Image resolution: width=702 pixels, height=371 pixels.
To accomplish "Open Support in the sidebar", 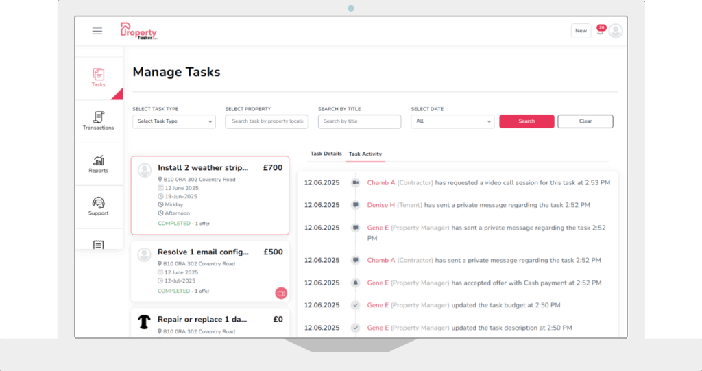I will pyautogui.click(x=99, y=206).
